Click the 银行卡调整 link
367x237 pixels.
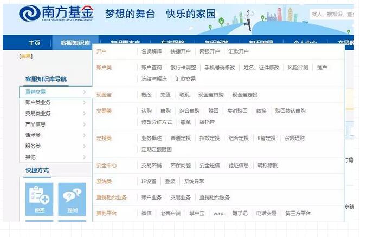coord(183,68)
